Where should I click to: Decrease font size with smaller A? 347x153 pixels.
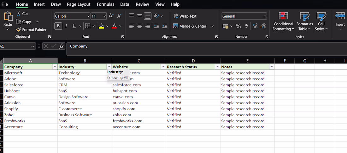(119, 16)
